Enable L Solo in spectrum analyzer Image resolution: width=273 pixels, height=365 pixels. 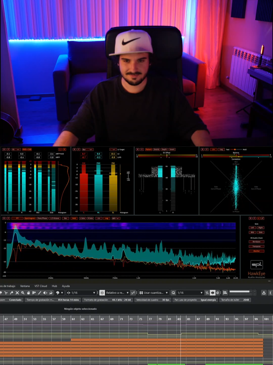tap(82, 218)
